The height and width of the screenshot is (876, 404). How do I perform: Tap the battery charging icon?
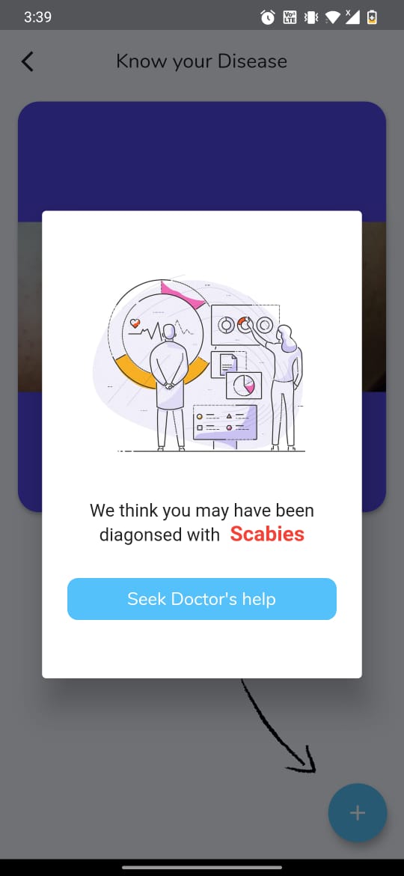pyautogui.click(x=372, y=17)
